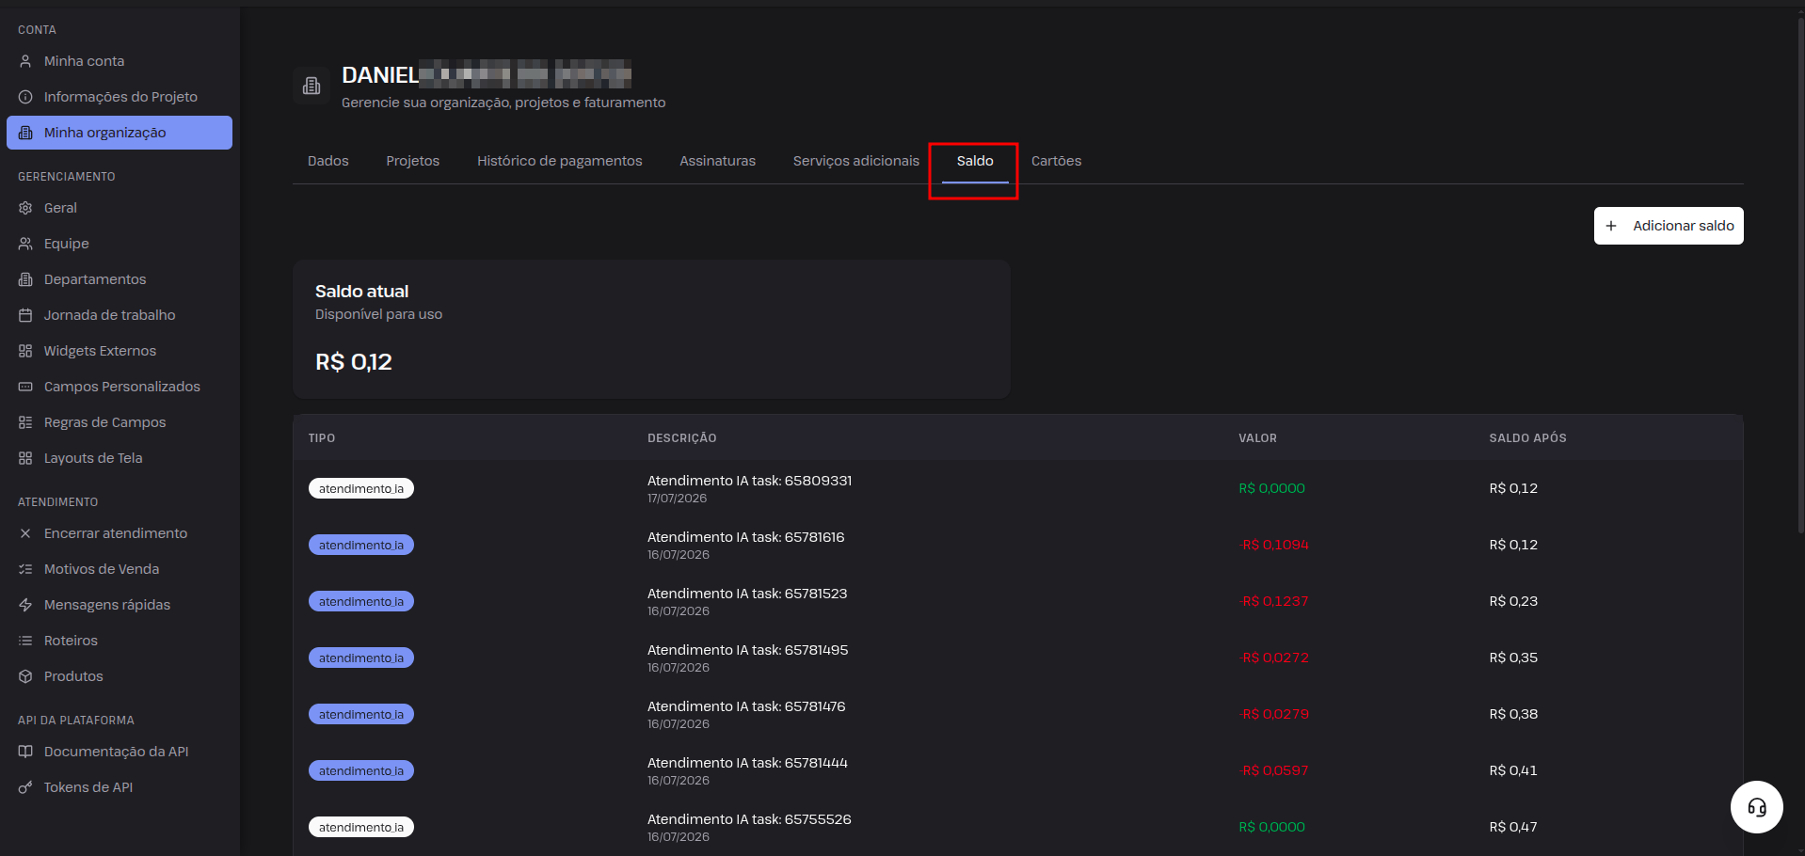Click the organization icon beside DANIEL heading
The width and height of the screenshot is (1805, 856).
coord(311,87)
